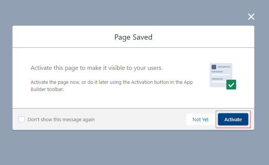
Task: Click the gray line beside the blue square
Action: coord(224,67)
